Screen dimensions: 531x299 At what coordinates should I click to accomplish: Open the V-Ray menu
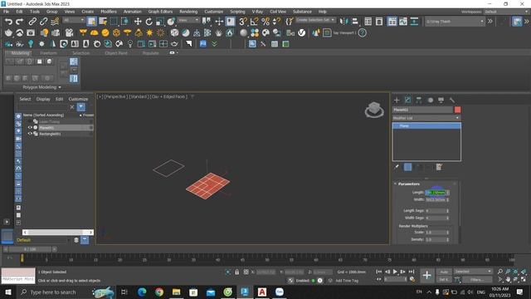tap(257, 12)
